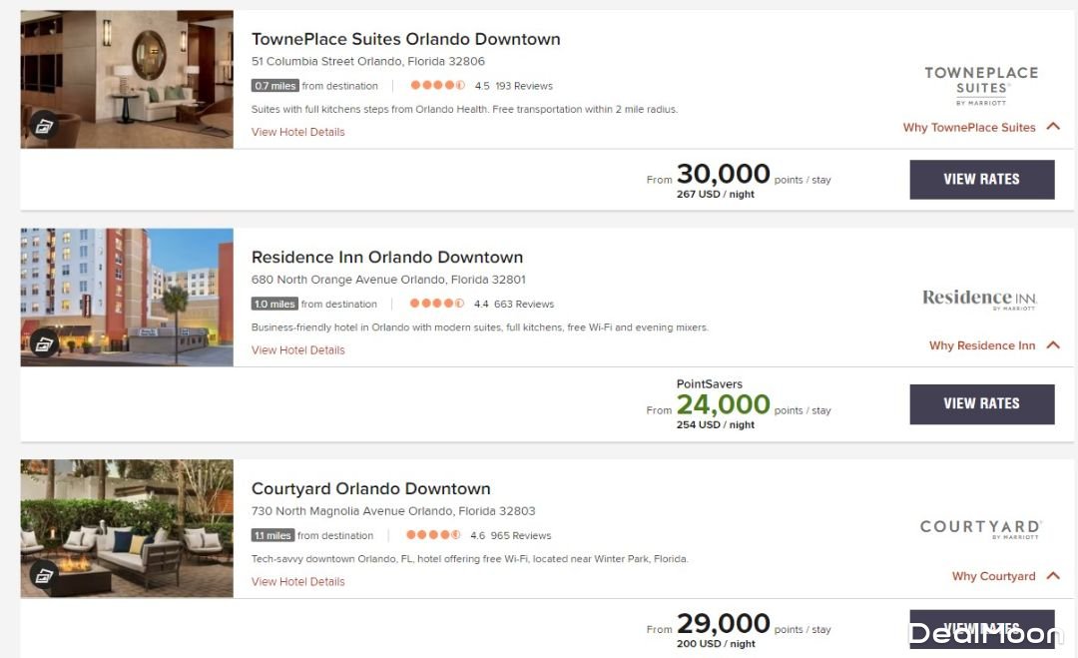
Task: Collapse the Why TownePlace Suites section
Action: 1053,127
